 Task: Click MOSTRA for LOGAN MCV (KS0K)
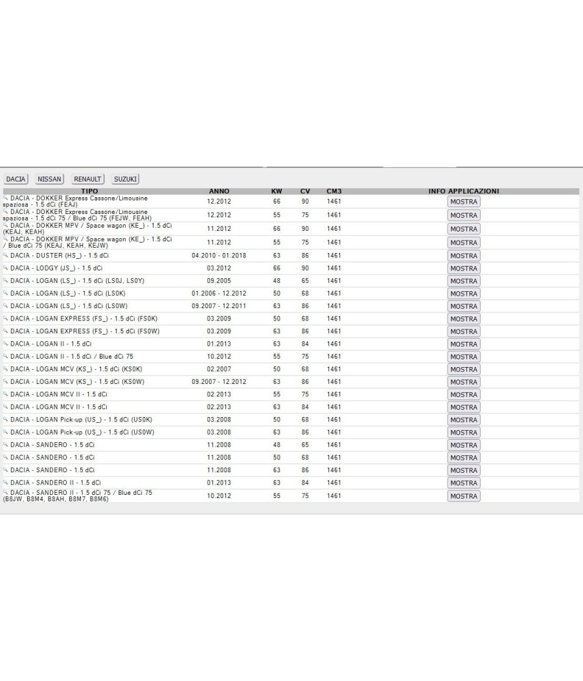464,369
